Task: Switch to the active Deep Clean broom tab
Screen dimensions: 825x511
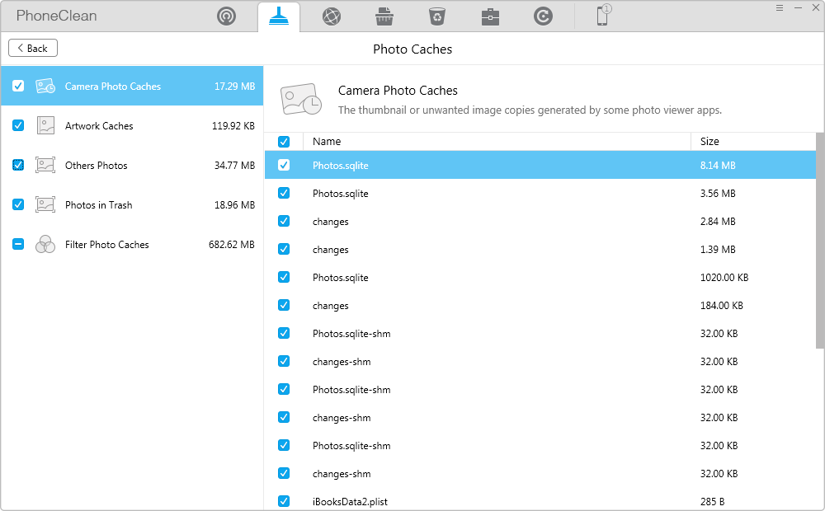Action: 279,16
